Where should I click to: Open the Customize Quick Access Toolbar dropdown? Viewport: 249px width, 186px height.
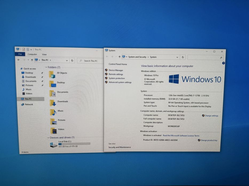tap(31, 50)
